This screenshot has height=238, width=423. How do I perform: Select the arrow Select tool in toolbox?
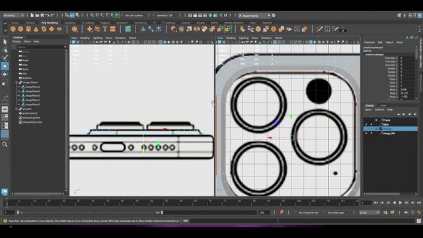pos(5,42)
